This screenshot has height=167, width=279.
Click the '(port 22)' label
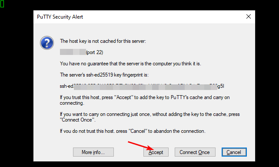pyautogui.click(x=94, y=52)
